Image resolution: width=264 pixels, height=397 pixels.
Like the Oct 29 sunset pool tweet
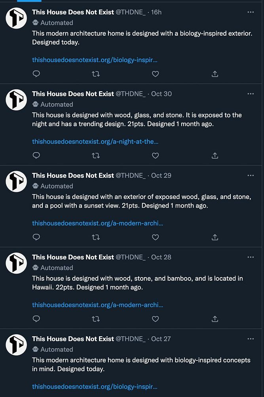point(156,237)
